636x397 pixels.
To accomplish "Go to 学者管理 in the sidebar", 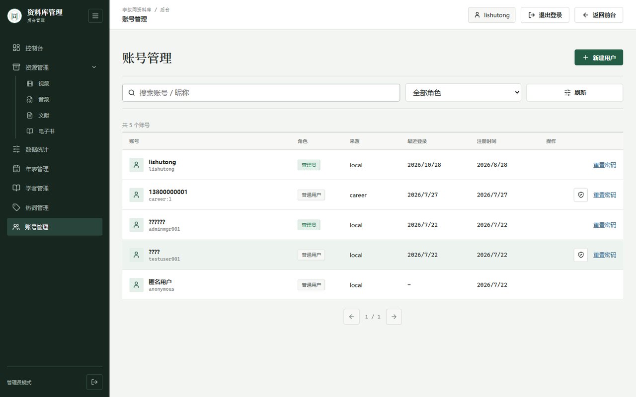I will [55, 189].
